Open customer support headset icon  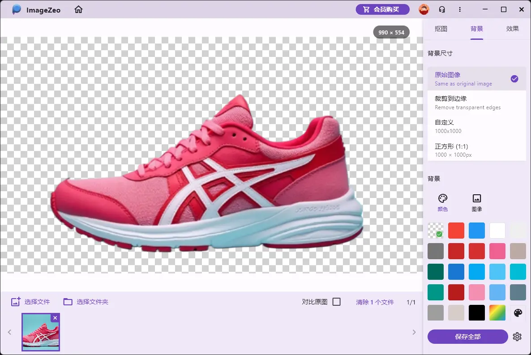point(442,9)
